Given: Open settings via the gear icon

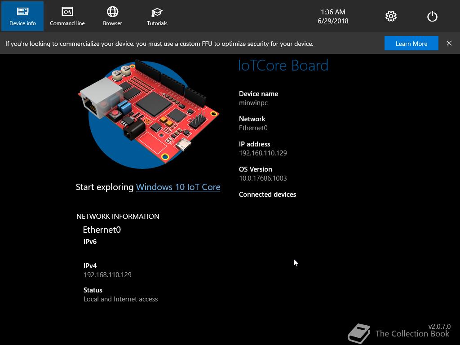Looking at the screenshot, I should pos(391,17).
